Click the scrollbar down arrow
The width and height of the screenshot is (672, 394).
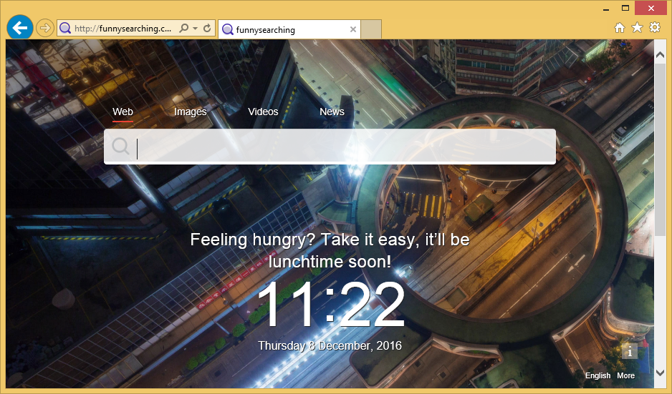pos(660,373)
